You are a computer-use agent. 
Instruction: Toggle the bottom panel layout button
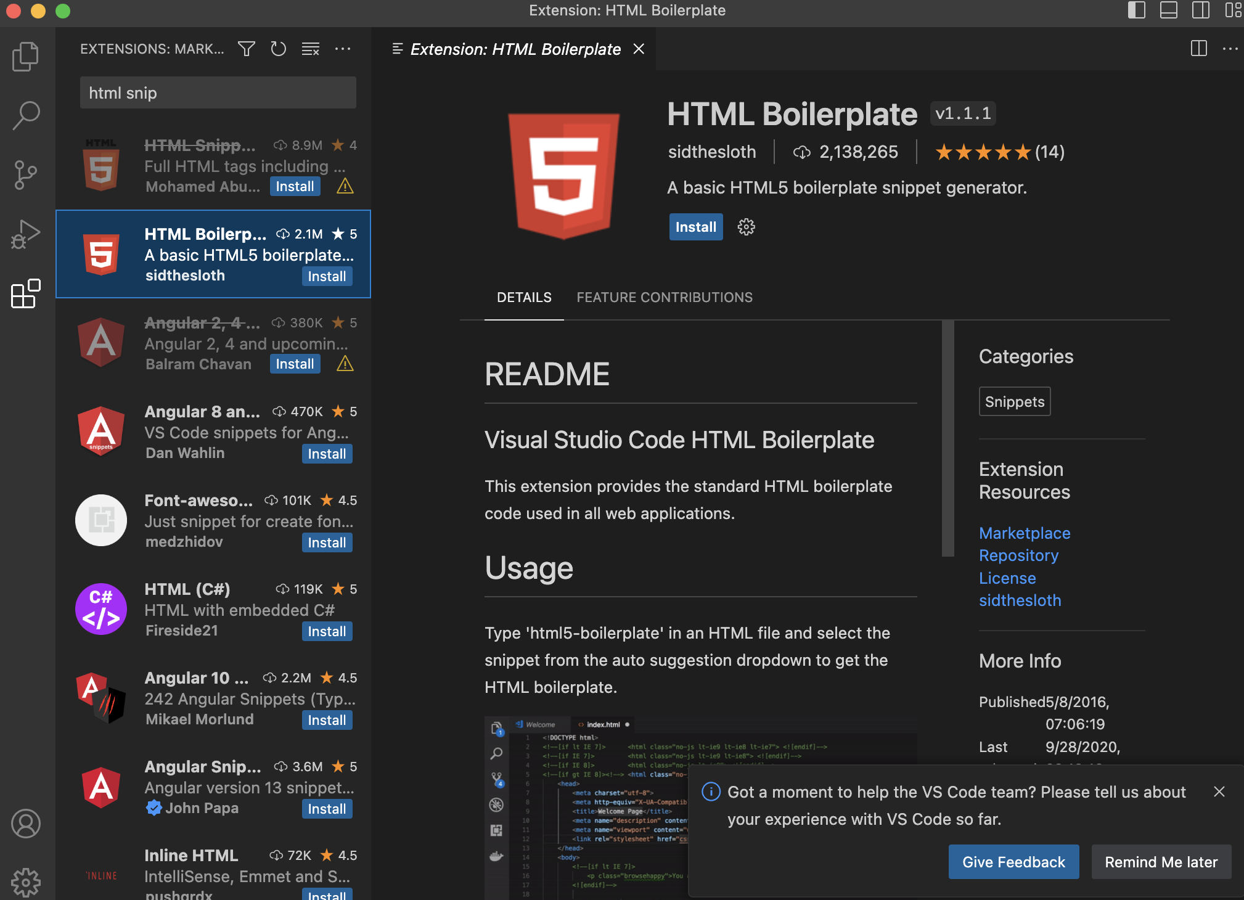(1168, 10)
